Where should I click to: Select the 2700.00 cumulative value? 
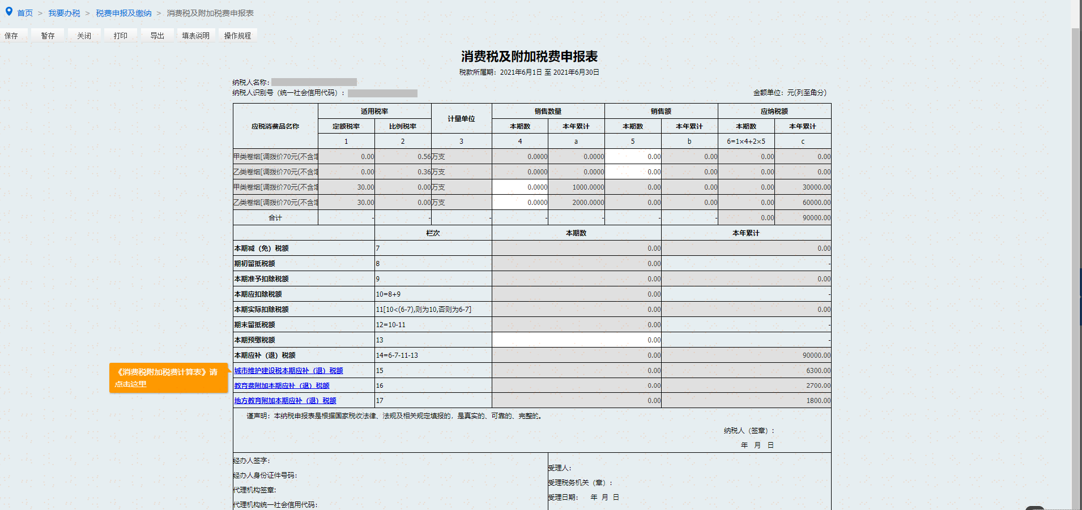coord(746,385)
